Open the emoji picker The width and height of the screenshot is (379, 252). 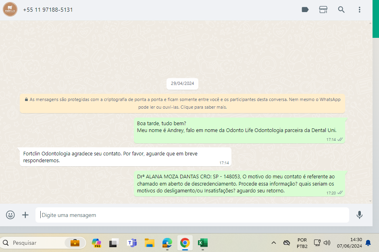click(x=10, y=215)
